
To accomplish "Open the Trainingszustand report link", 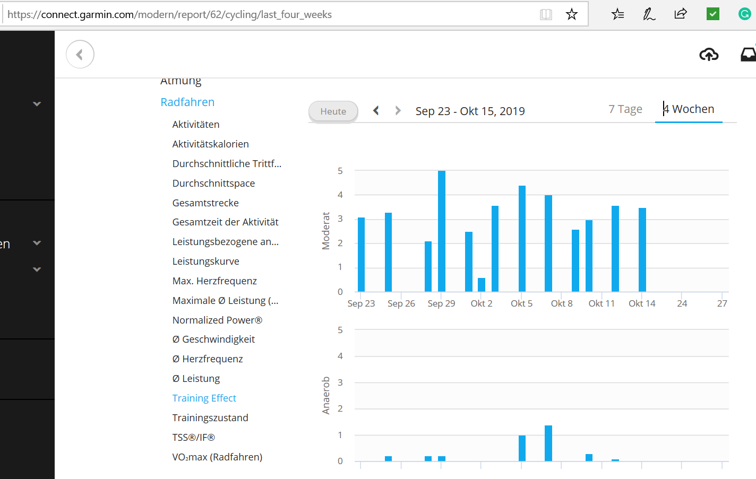I will (210, 417).
